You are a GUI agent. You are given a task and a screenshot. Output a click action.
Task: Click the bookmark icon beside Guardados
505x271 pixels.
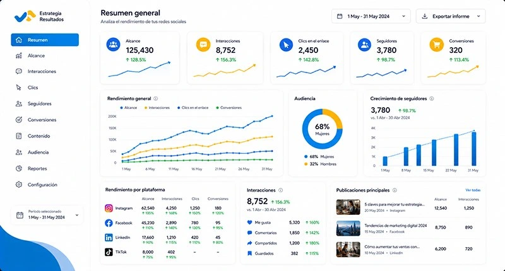[x=249, y=253]
